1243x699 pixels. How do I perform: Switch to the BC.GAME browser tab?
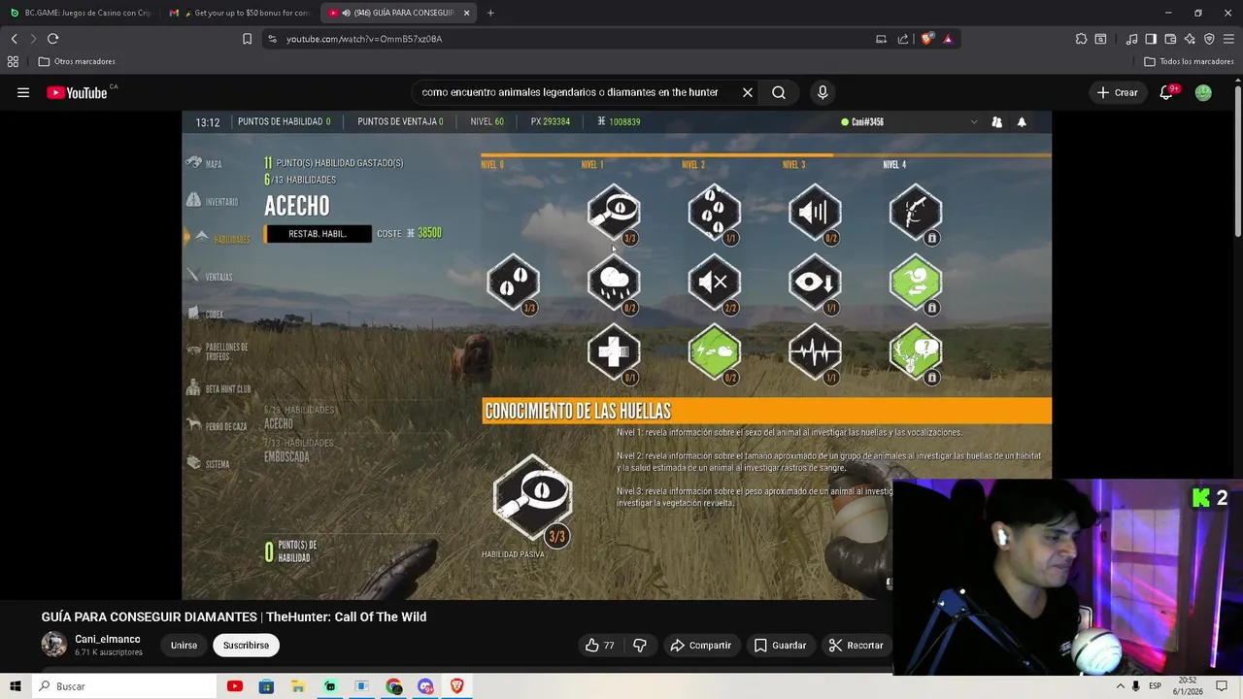click(81, 13)
